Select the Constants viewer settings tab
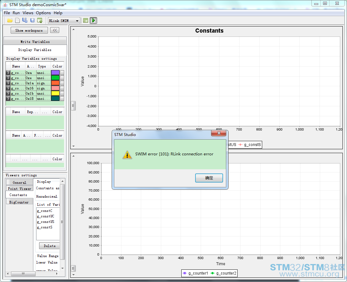347x282 pixels. (x=18, y=195)
